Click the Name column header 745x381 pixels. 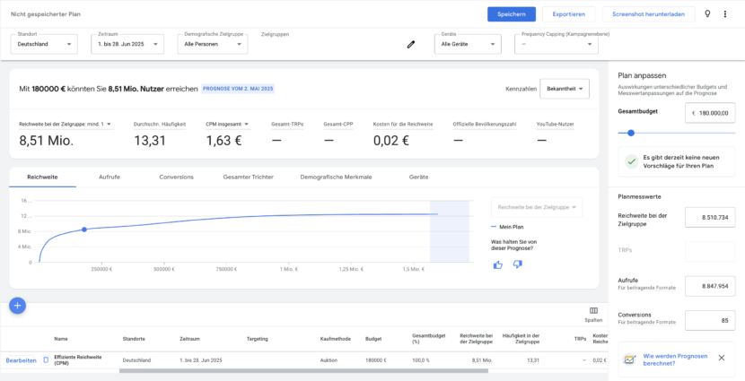(x=61, y=339)
